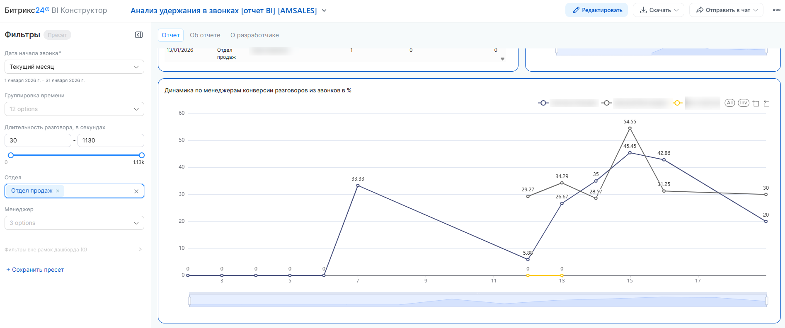Click the right handle of duration slider
The width and height of the screenshot is (785, 328).
(142, 155)
